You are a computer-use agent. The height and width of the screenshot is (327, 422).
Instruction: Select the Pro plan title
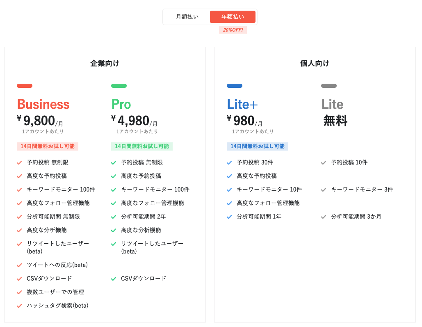[x=121, y=104]
